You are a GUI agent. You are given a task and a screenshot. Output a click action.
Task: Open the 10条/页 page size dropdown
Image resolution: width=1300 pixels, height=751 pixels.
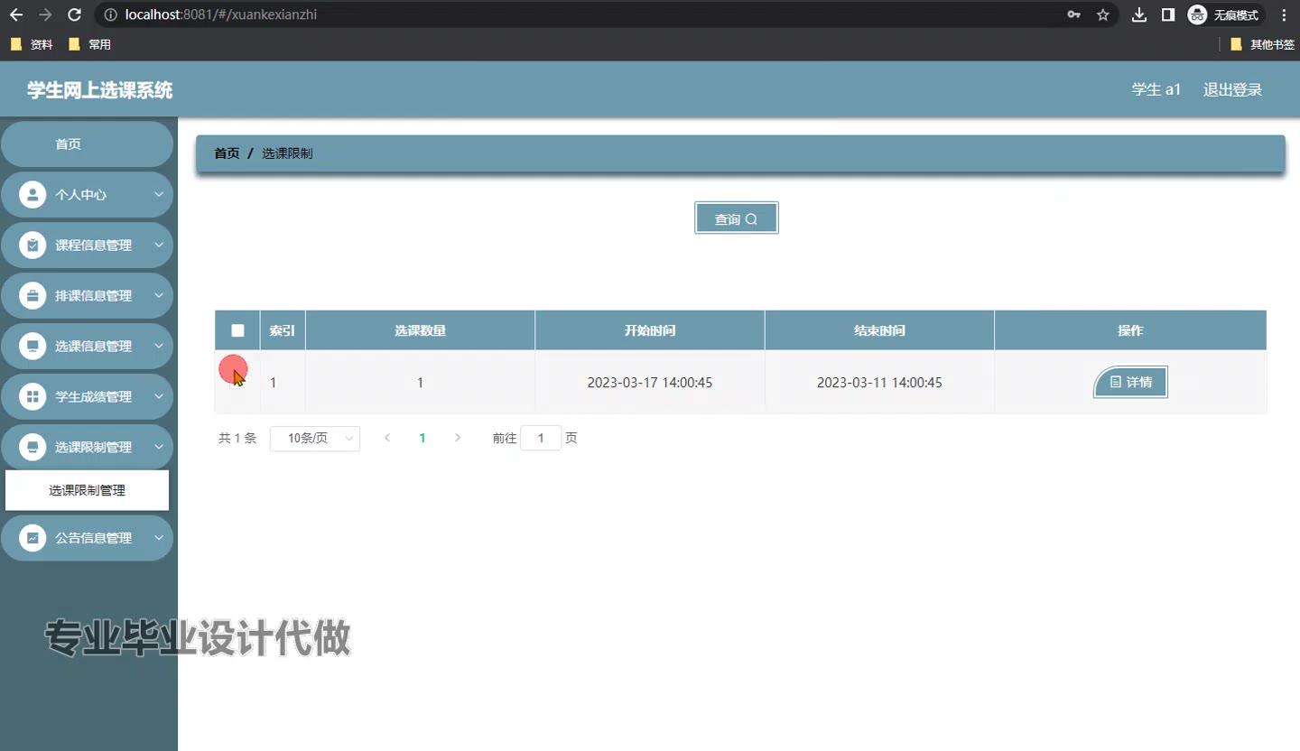[315, 439]
